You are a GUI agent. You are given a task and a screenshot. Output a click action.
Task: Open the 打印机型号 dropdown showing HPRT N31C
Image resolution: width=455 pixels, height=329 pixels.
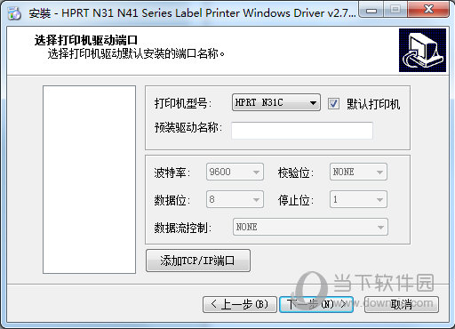[276, 102]
